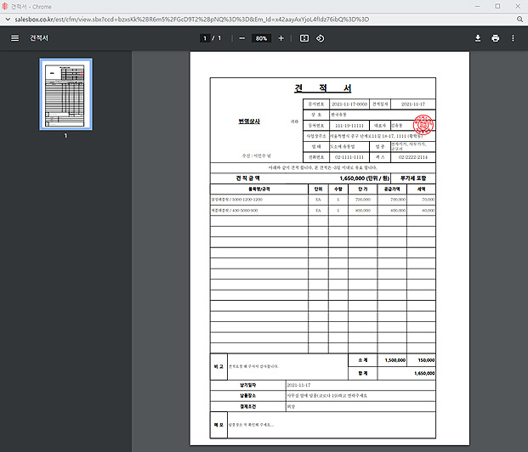Click the zoom out minus button
The image size is (528, 452).
[241, 38]
